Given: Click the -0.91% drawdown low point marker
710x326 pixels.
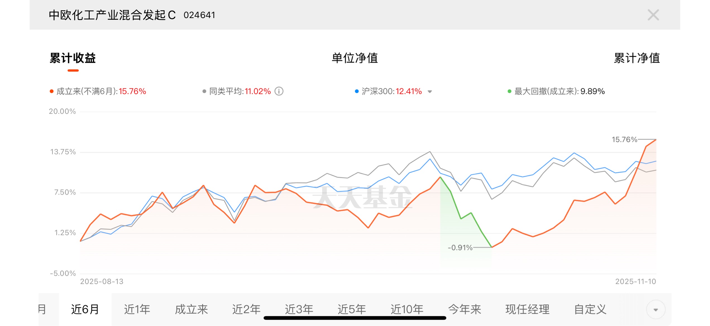Looking at the screenshot, I should [492, 247].
